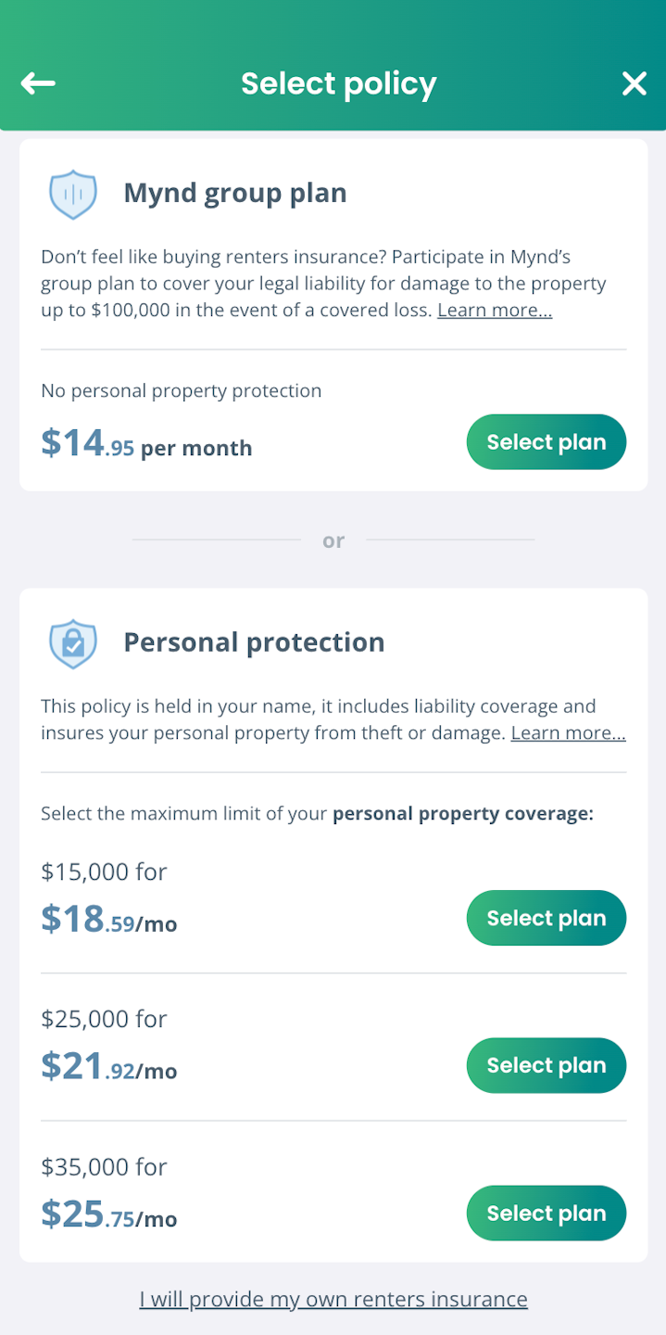
Task: Go back using the left arrow
Action: coord(38,83)
